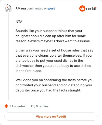Open the RMaua username link

pos(21,8)
